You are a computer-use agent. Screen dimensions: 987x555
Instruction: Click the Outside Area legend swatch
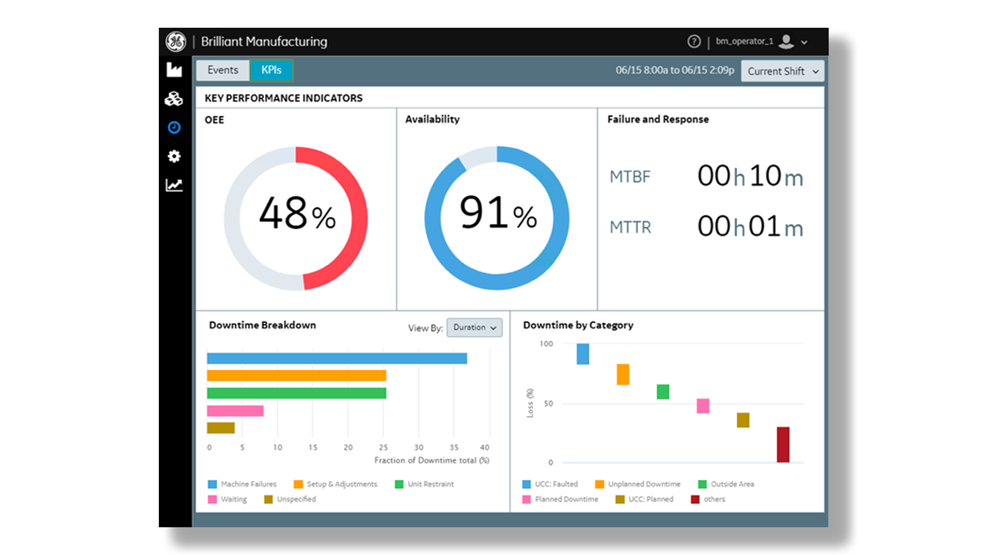pos(702,484)
